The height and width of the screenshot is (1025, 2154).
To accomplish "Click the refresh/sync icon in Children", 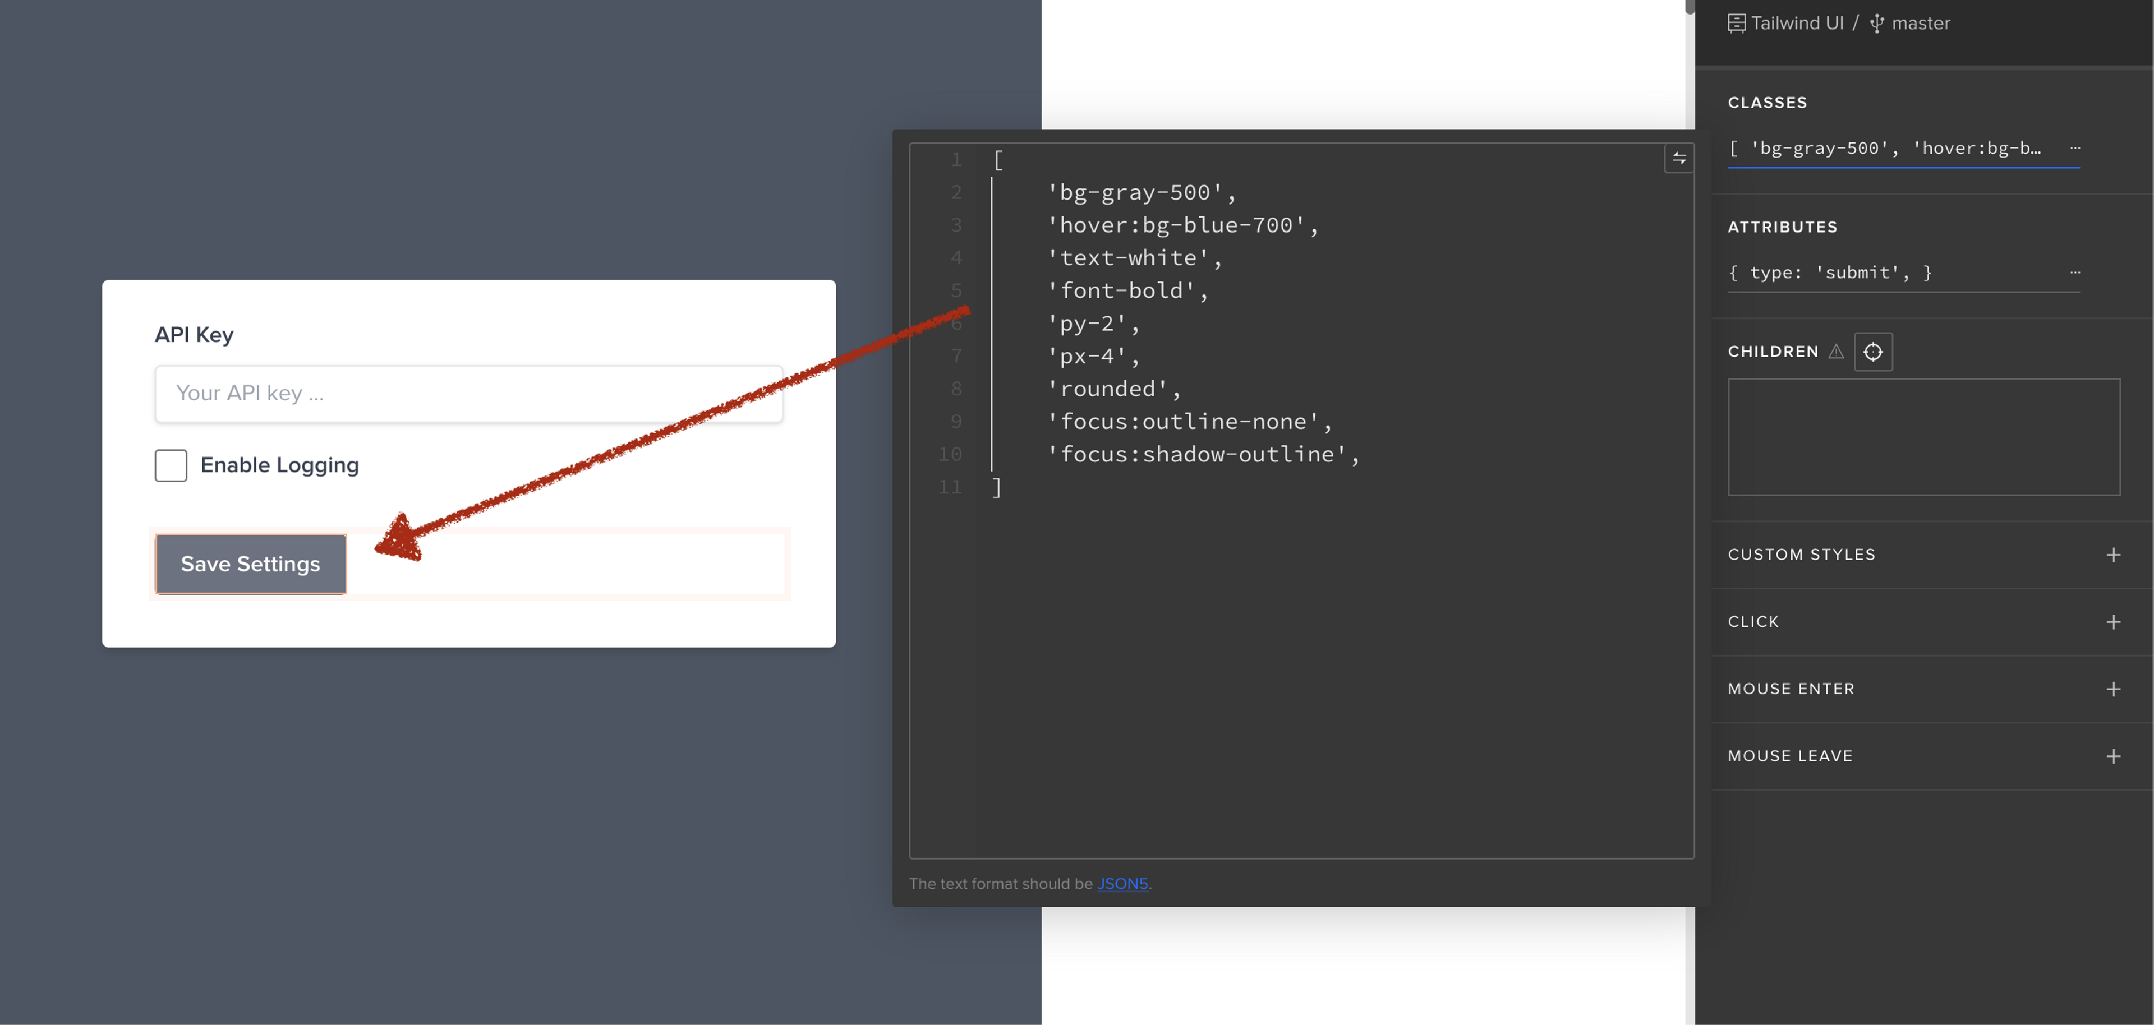I will (1872, 352).
